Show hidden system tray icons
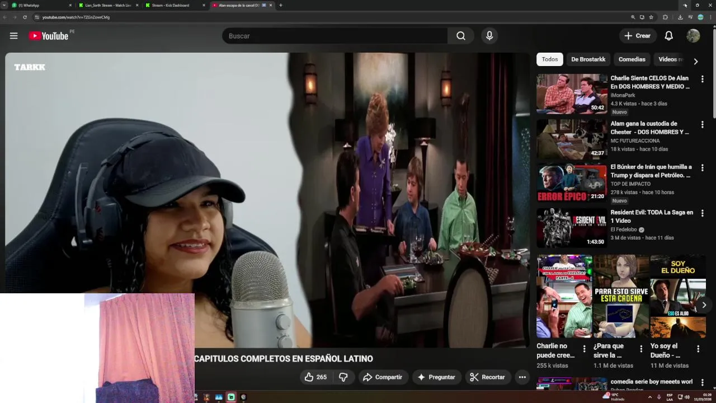 pyautogui.click(x=649, y=397)
